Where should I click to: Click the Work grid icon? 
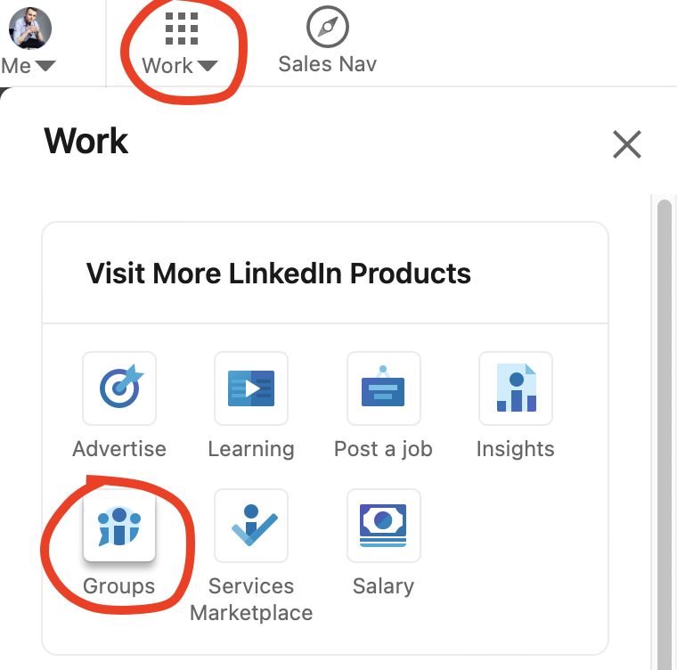click(x=182, y=29)
